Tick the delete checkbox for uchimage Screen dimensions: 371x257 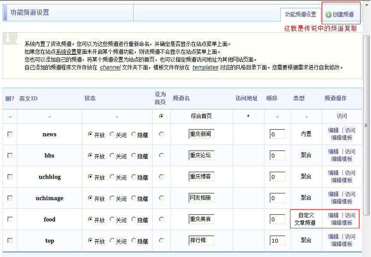10,198
